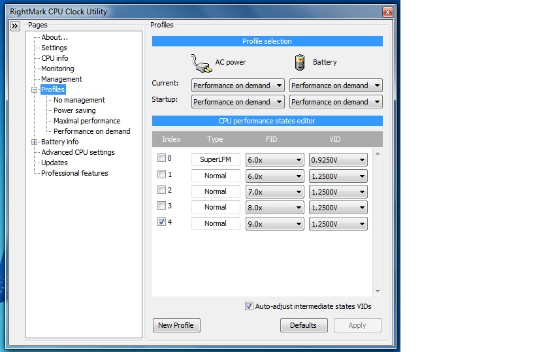
Task: Click the Defaults button
Action: 304,325
